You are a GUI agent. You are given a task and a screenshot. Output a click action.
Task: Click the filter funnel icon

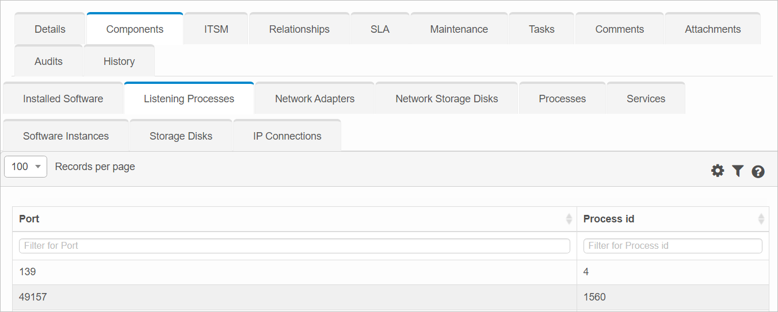click(x=738, y=171)
